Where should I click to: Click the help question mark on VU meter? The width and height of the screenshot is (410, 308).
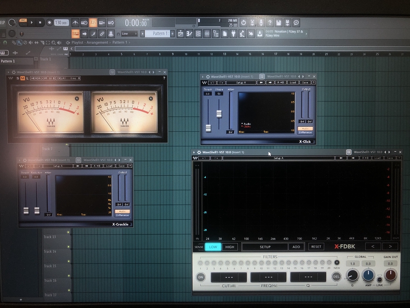pyautogui.click(x=164, y=78)
